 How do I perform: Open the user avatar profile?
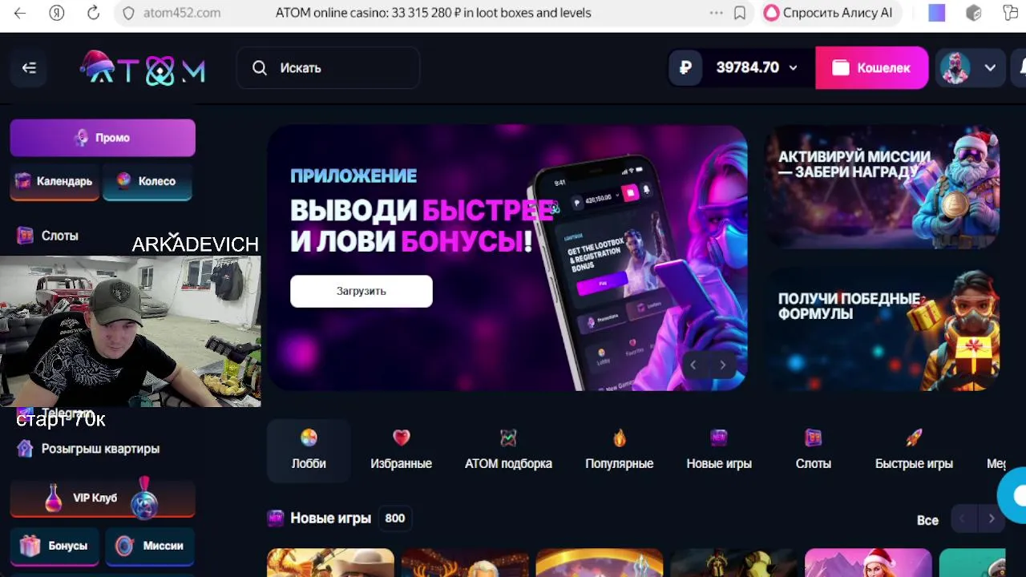[x=955, y=68]
